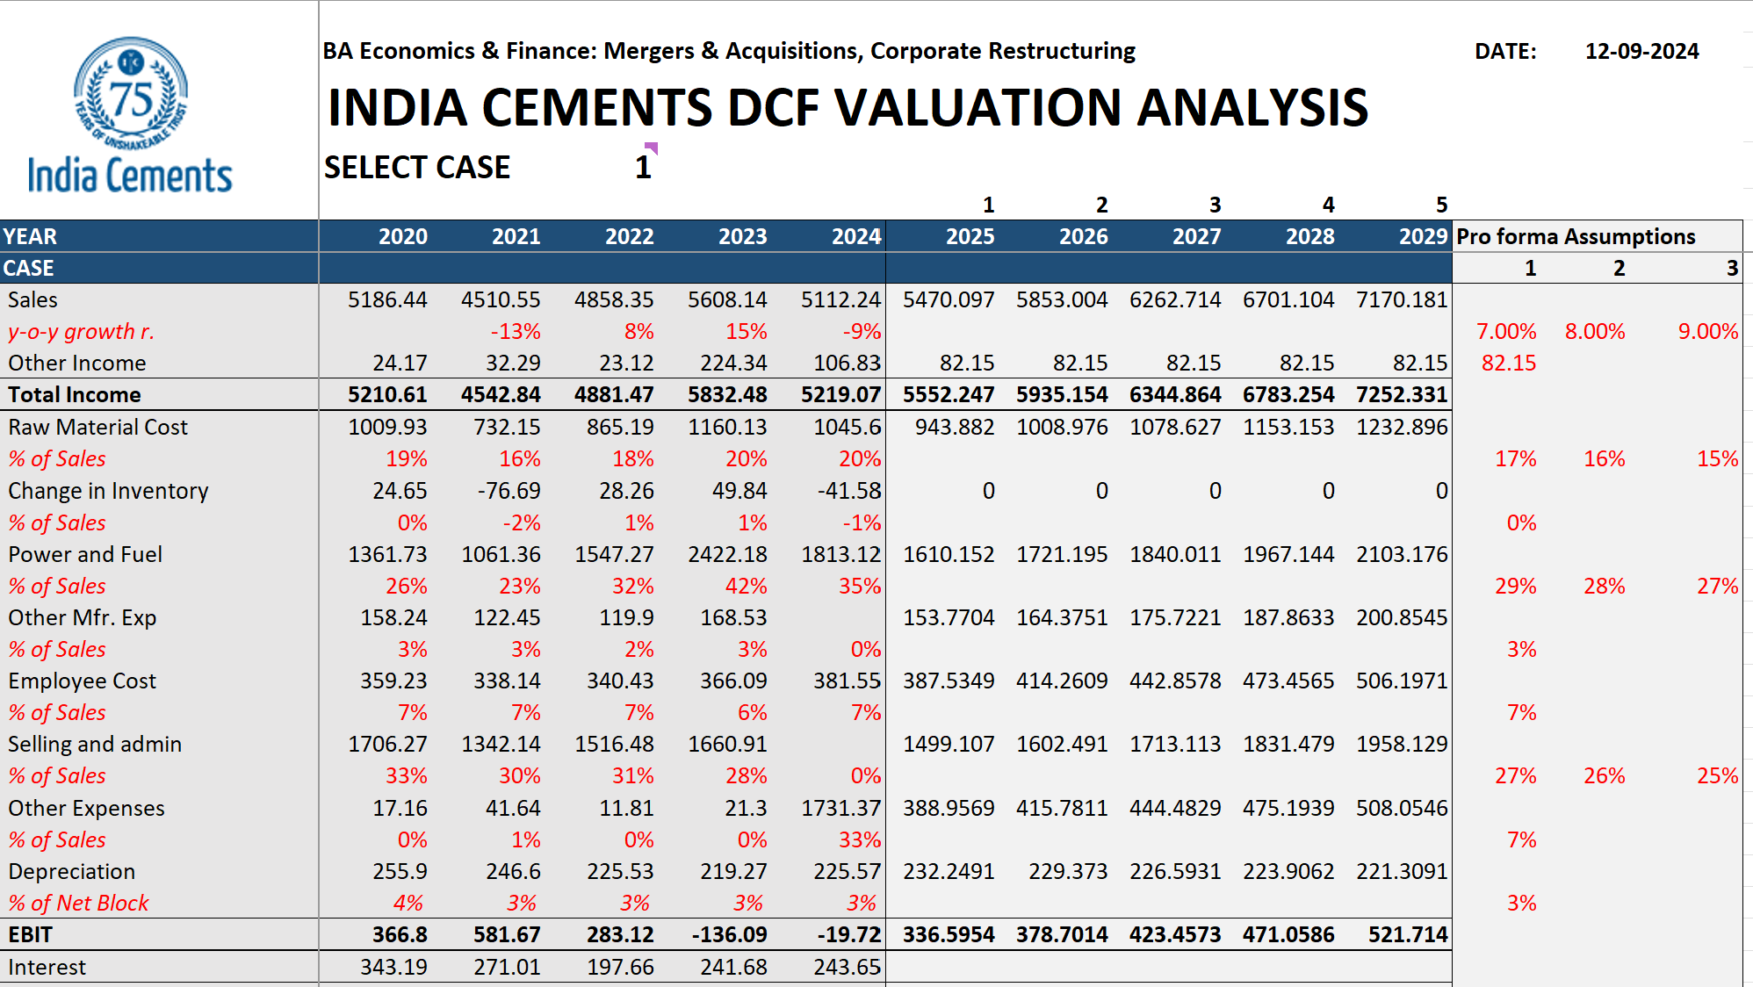Select the Power and Fuel row label
1753x987 pixels.
(85, 555)
